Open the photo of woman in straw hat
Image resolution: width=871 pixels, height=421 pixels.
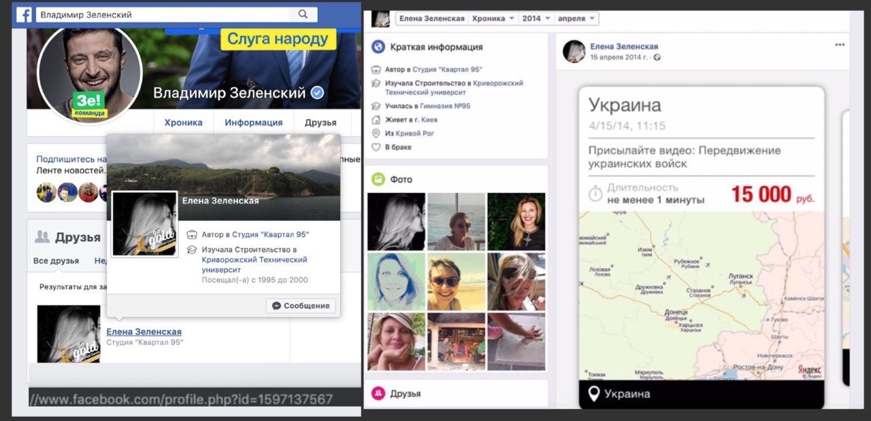click(397, 342)
